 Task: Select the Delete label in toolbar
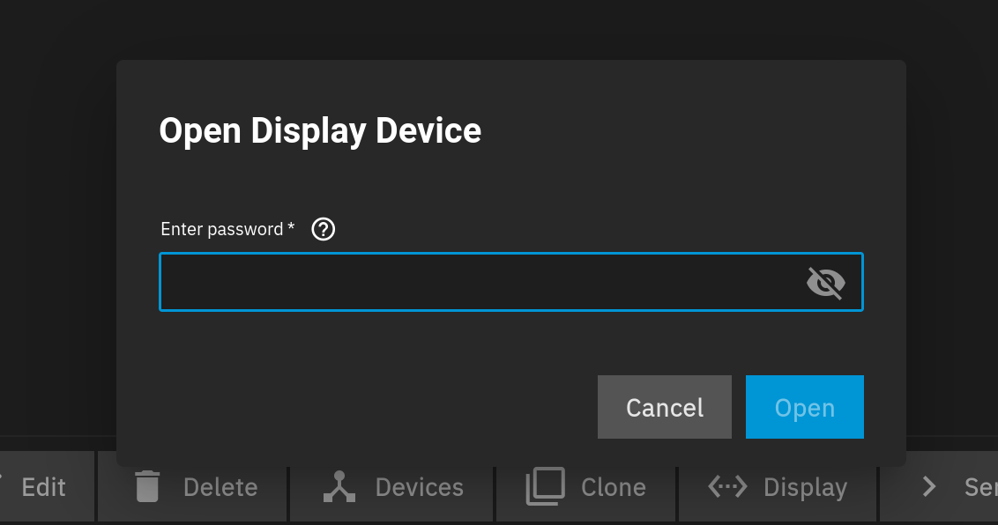click(220, 487)
